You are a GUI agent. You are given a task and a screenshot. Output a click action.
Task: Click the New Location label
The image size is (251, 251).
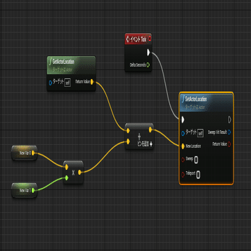pyautogui.click(x=193, y=146)
